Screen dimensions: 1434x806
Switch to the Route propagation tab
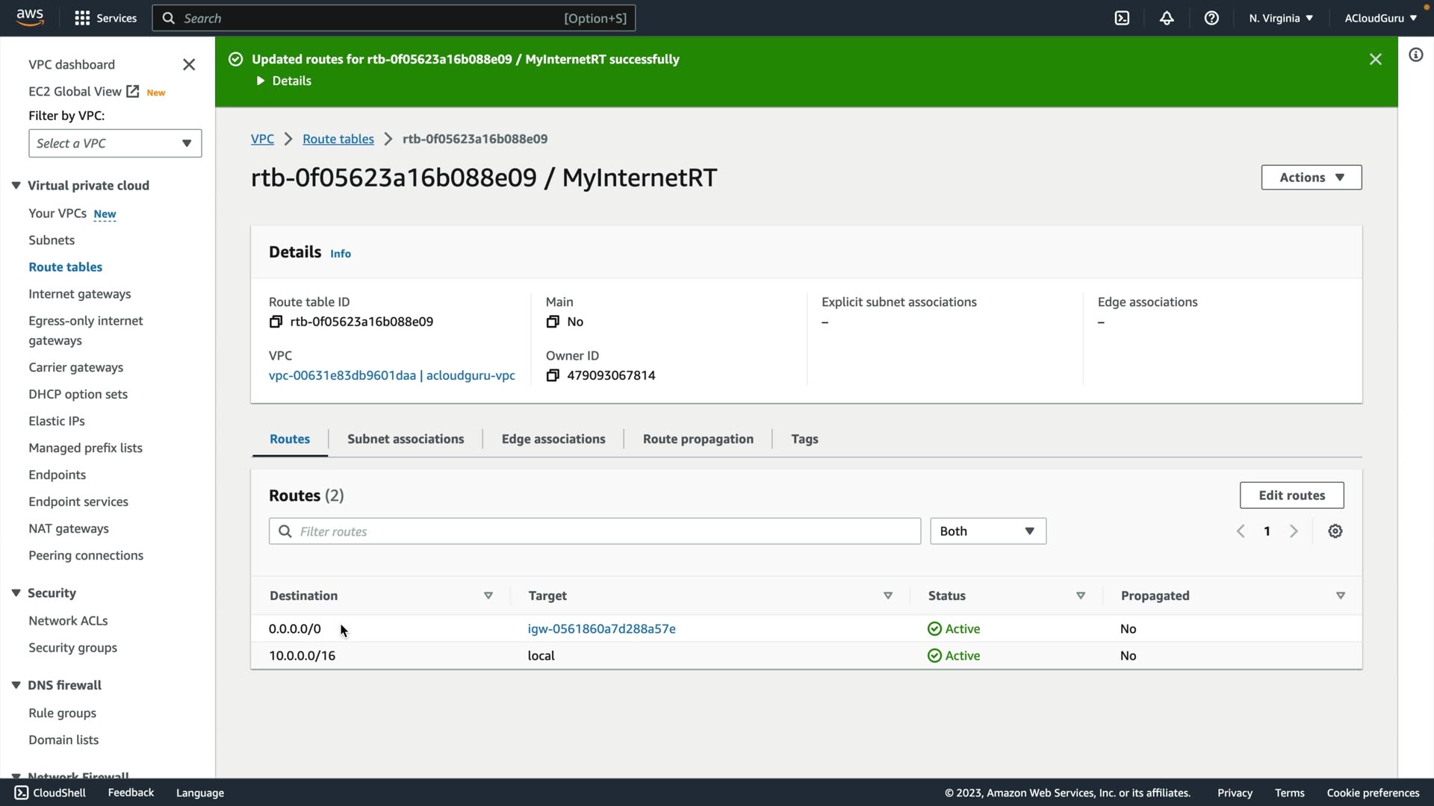698,439
